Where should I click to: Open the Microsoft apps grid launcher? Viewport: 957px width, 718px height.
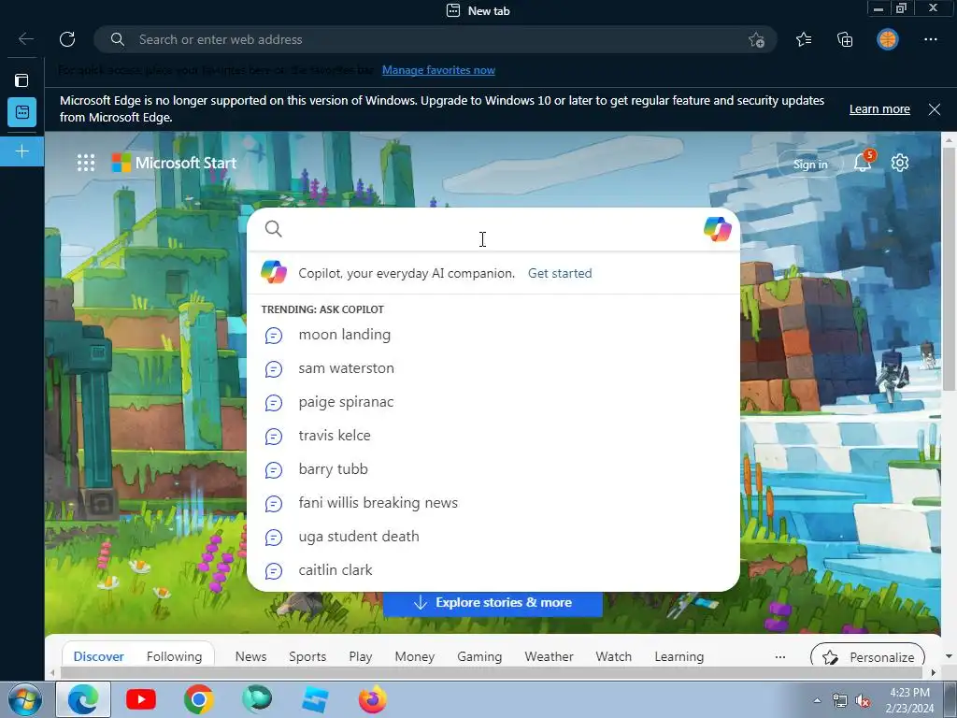coord(86,163)
